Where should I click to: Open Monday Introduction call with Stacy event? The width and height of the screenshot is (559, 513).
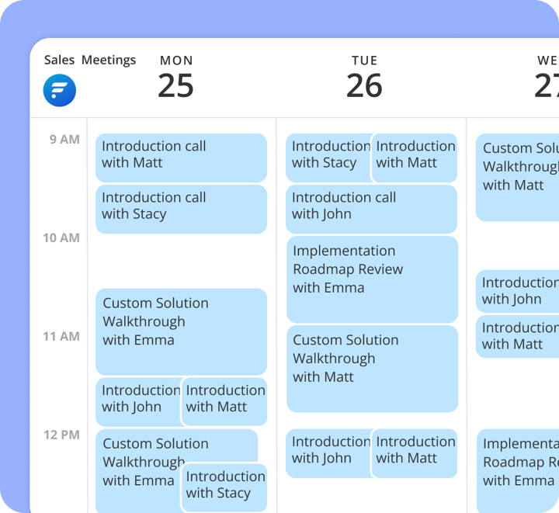pos(181,209)
